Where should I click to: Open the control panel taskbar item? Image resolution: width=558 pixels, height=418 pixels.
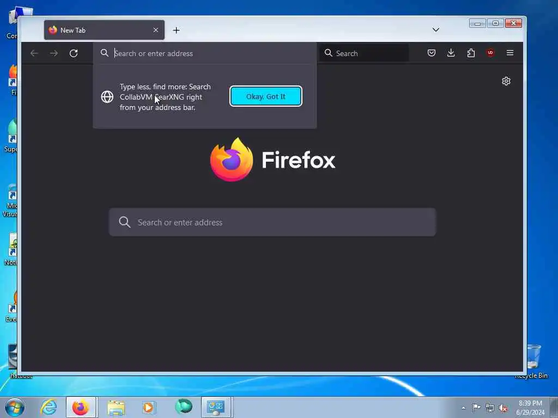click(x=216, y=407)
